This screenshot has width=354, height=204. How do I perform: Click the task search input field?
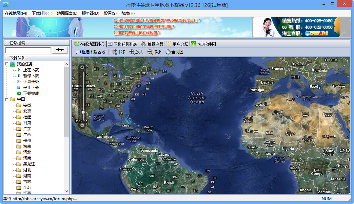(x=28, y=50)
